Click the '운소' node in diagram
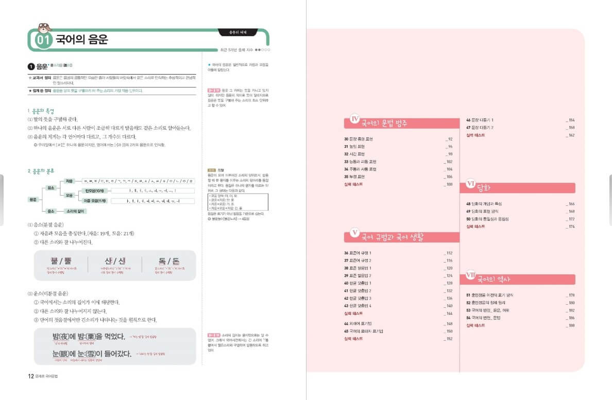Image resolution: width=612 pixels, height=400 pixels. [51, 211]
